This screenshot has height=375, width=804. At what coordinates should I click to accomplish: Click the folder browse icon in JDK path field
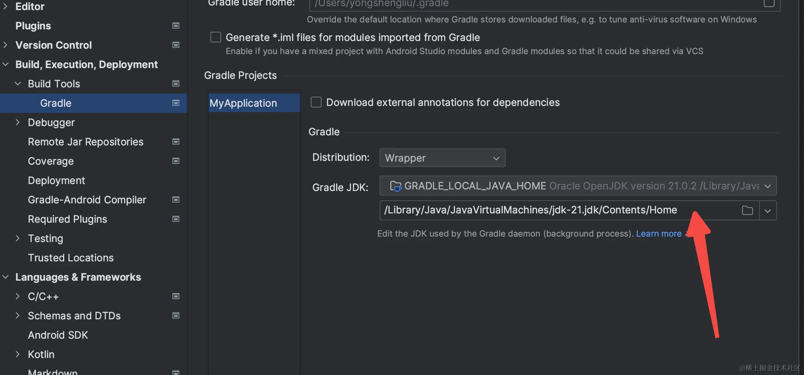coord(747,211)
